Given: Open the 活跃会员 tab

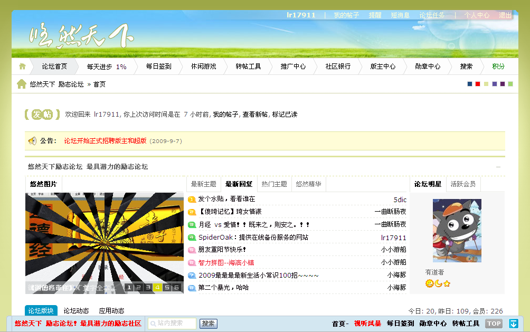Looking at the screenshot, I should 462,184.
